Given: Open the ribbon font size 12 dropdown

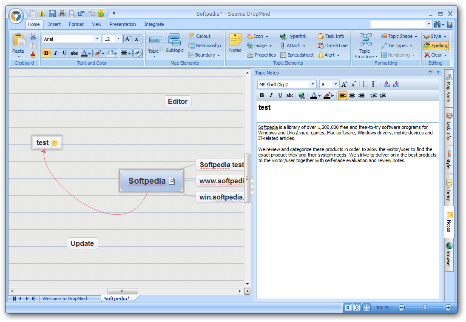Looking at the screenshot, I should click(118, 39).
